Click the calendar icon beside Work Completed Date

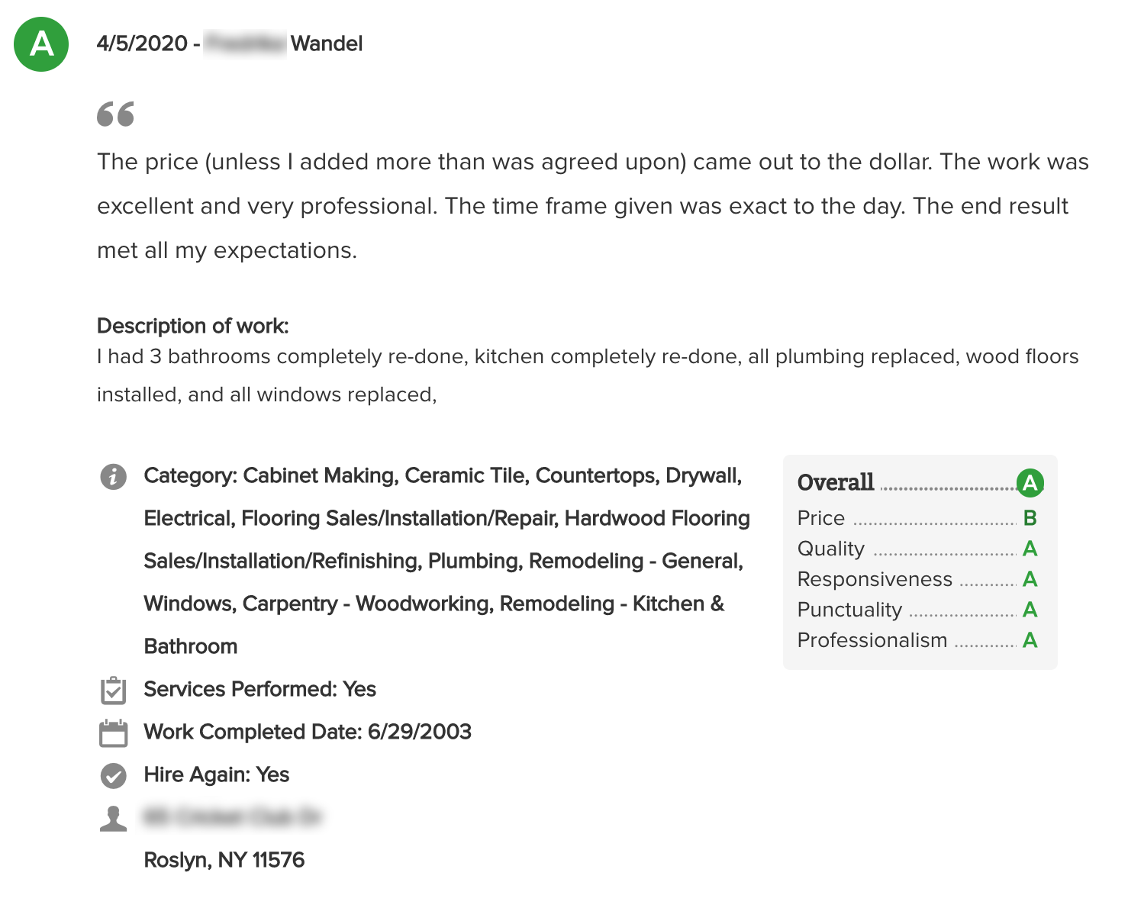pos(114,733)
